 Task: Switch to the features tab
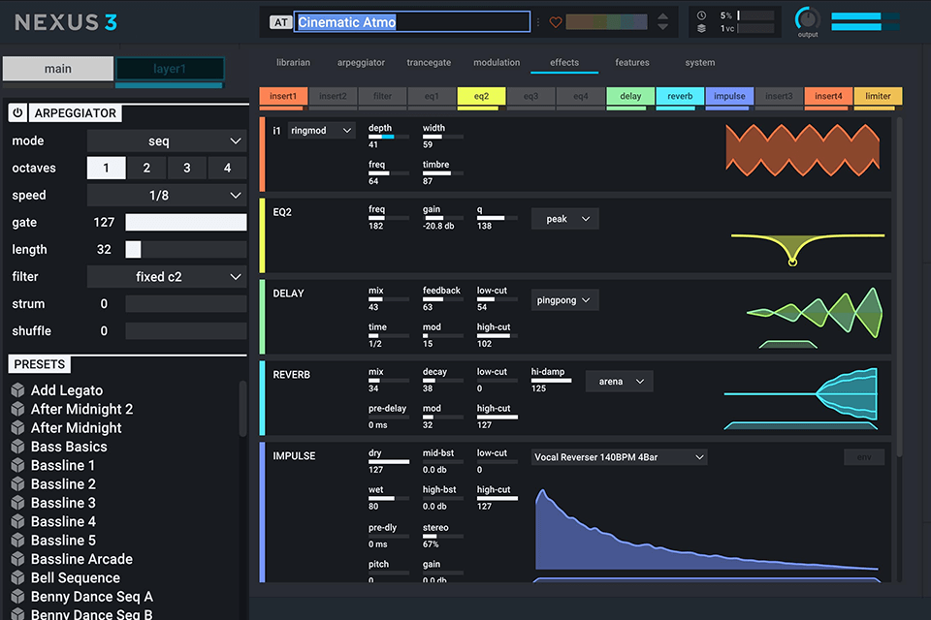coord(631,62)
